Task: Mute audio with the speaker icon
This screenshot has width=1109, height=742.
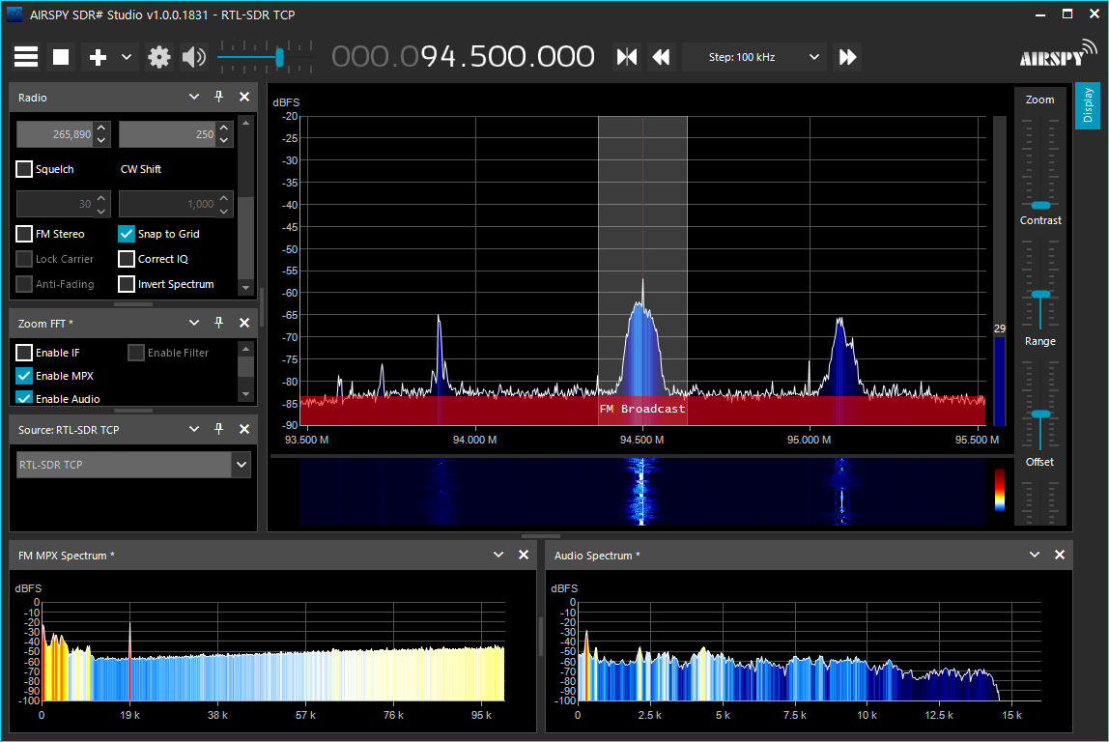Action: click(194, 57)
